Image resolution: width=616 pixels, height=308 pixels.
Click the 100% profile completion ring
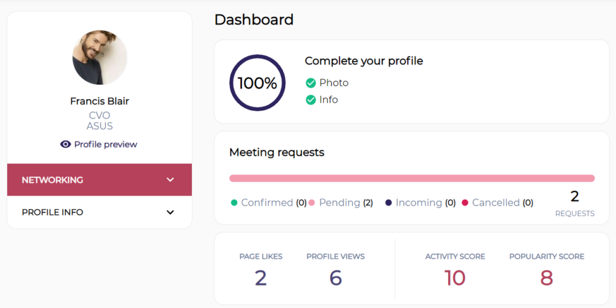pos(257,83)
